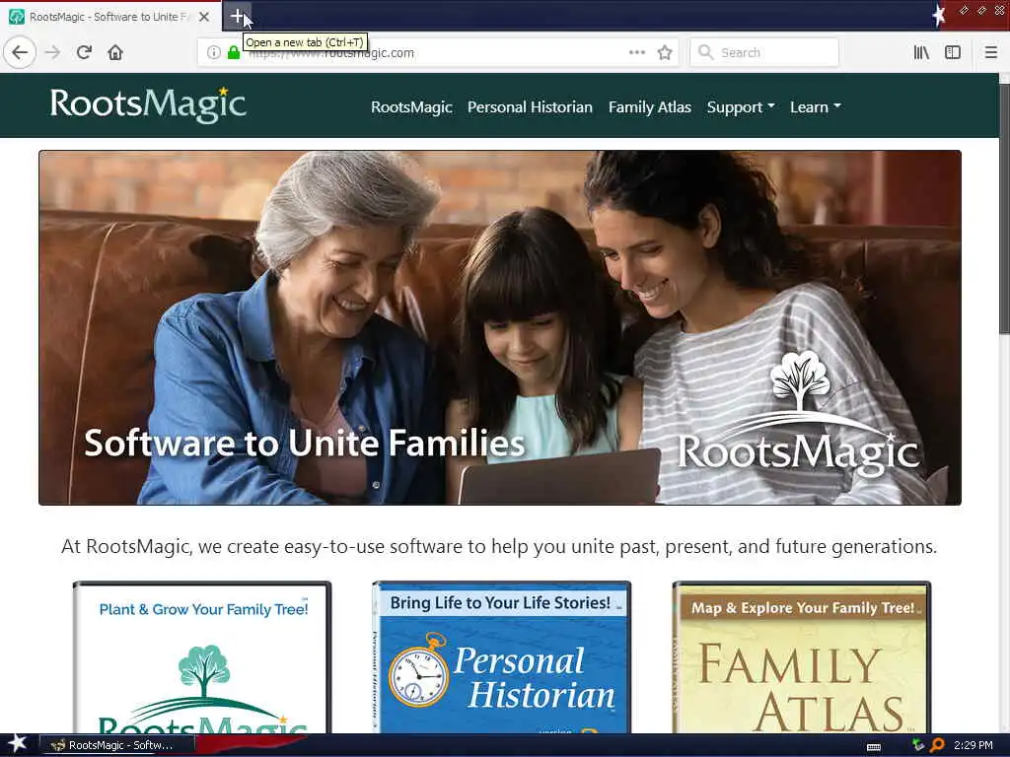Click the Software to Unite Families banner
Viewport: 1010px width, 757px height.
[x=500, y=327]
